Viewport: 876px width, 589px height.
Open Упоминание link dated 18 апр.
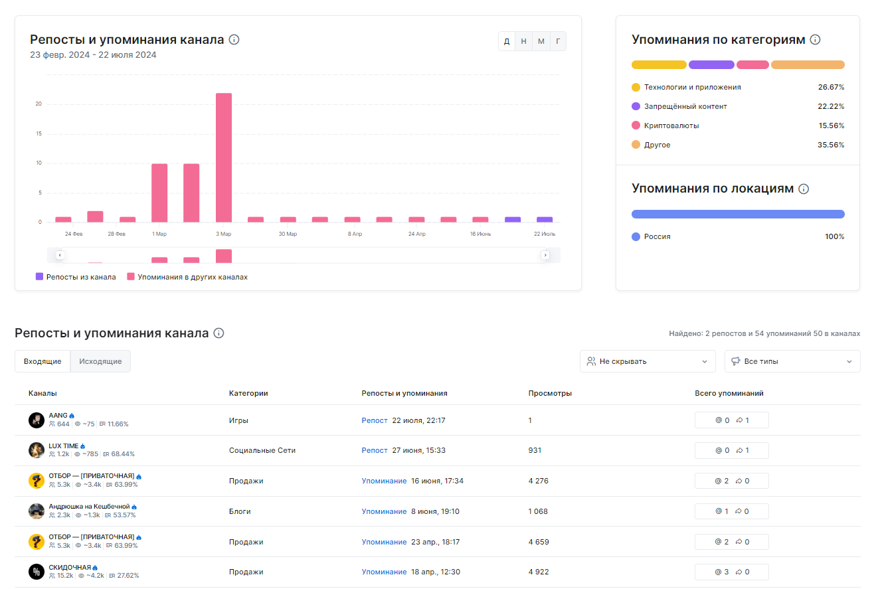click(384, 572)
